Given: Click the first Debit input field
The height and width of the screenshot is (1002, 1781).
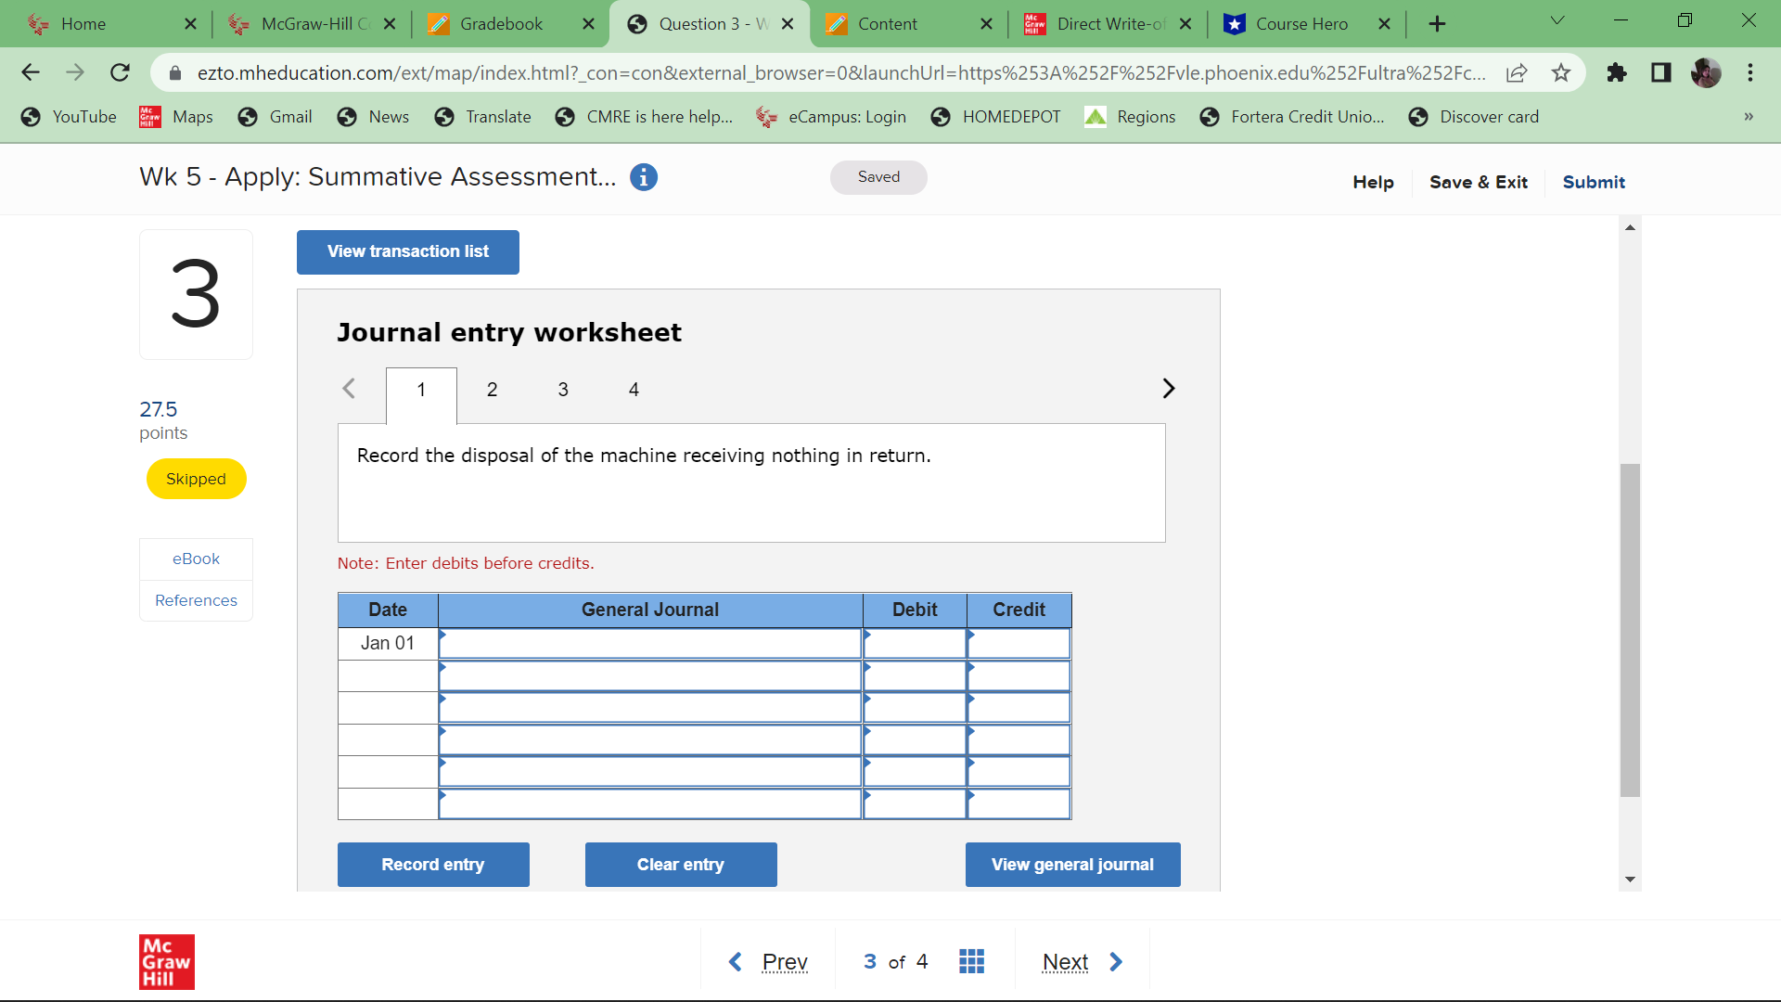Looking at the screenshot, I should point(915,643).
